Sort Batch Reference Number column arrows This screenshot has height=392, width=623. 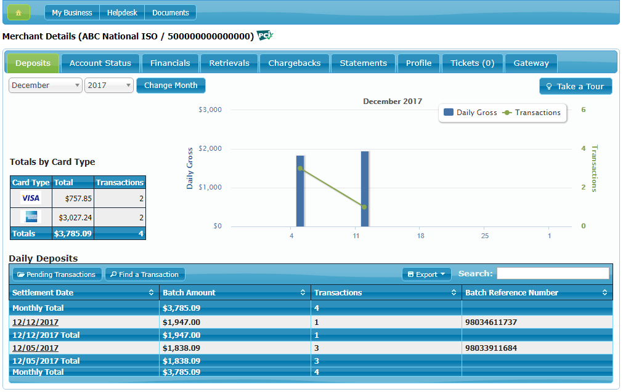[605, 292]
